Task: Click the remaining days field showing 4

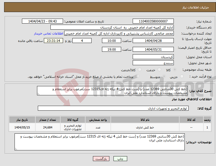Action: coord(82,41)
